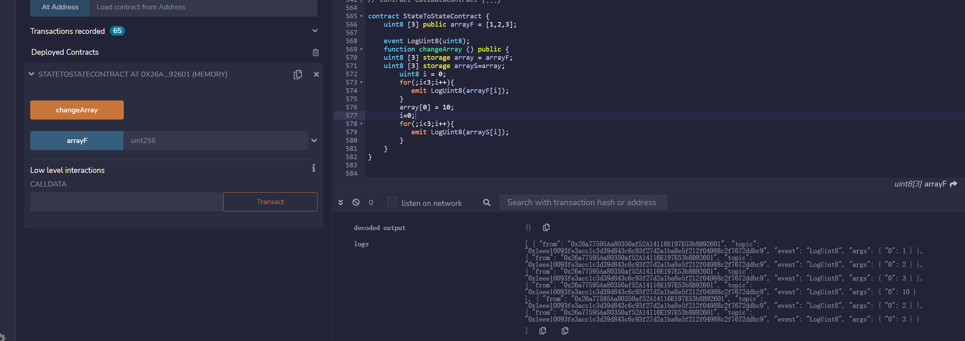Click the Deployed Contracts heading
The width and height of the screenshot is (965, 341).
65,53
